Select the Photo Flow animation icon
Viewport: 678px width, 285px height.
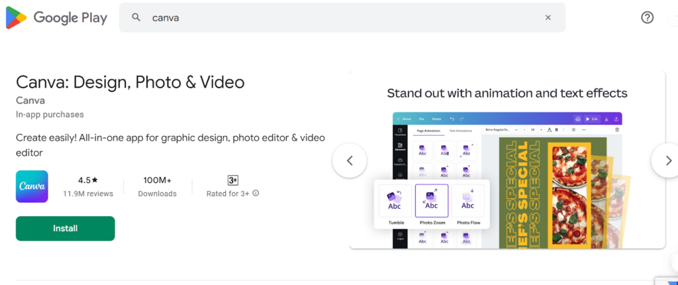[468, 201]
